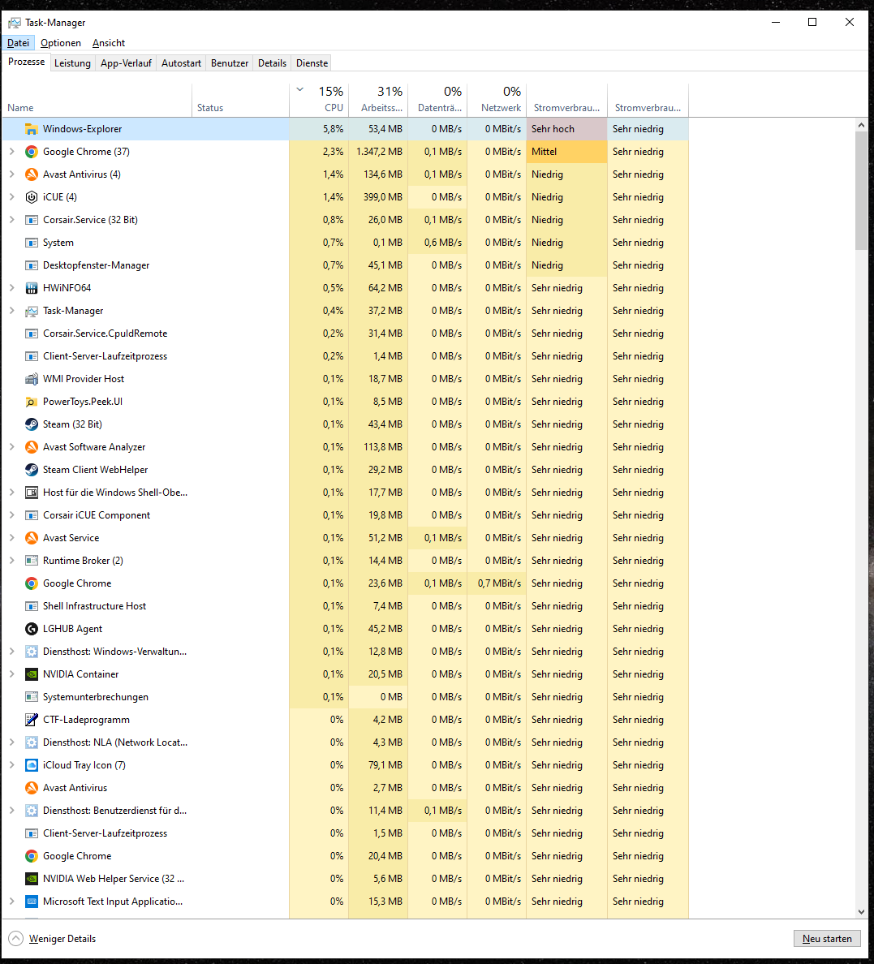Sort by the CPU column header

319,100
